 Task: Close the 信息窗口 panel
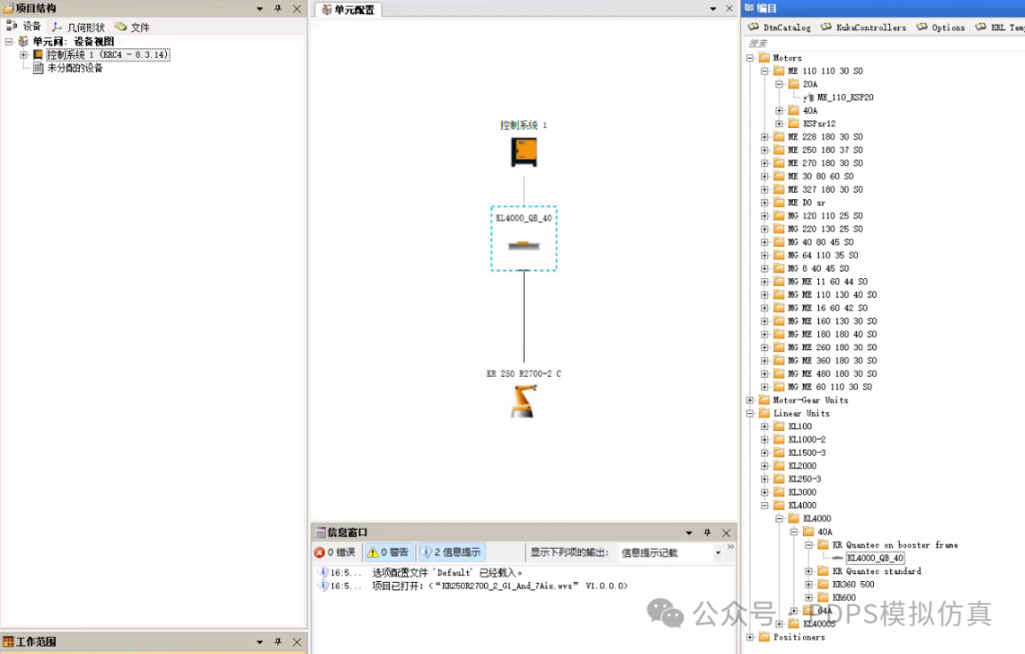click(x=726, y=533)
